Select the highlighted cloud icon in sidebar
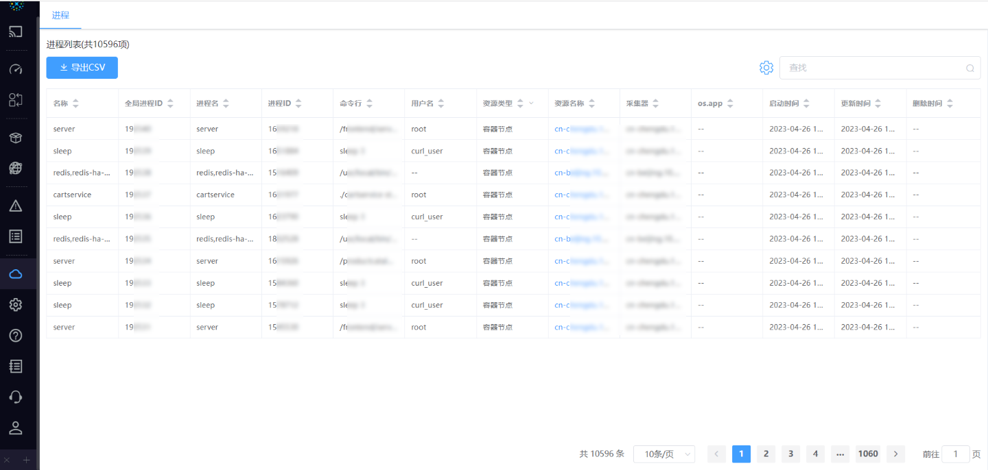This screenshot has width=988, height=470. tap(16, 273)
